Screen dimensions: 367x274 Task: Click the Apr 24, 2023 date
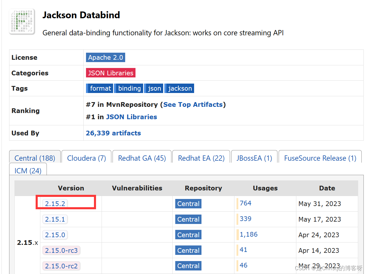(x=319, y=235)
